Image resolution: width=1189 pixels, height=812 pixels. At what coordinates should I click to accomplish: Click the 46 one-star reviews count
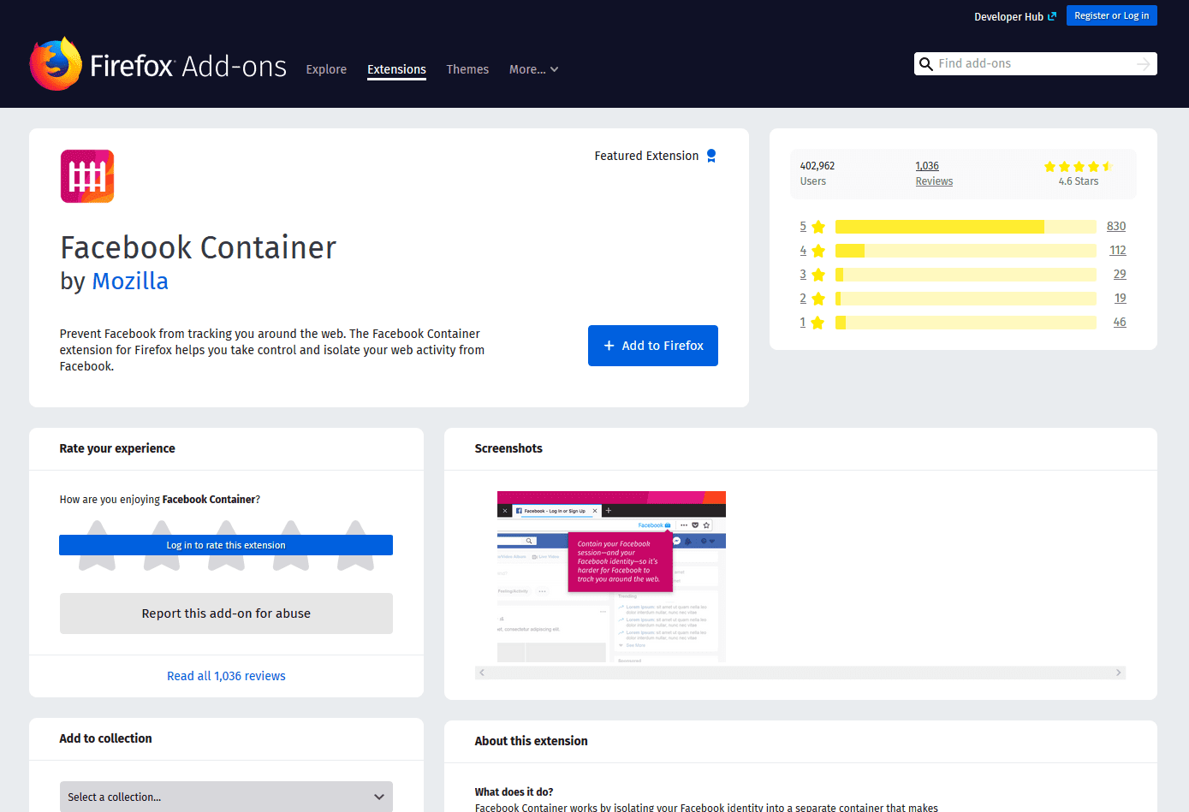[x=1120, y=323]
